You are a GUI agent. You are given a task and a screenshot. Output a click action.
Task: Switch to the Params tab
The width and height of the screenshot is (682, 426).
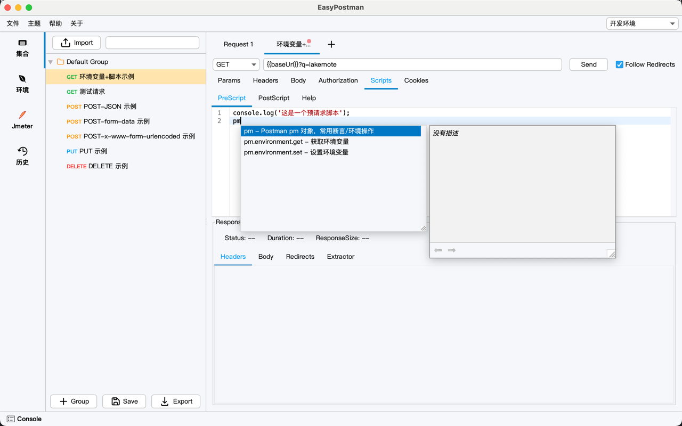pos(229,80)
